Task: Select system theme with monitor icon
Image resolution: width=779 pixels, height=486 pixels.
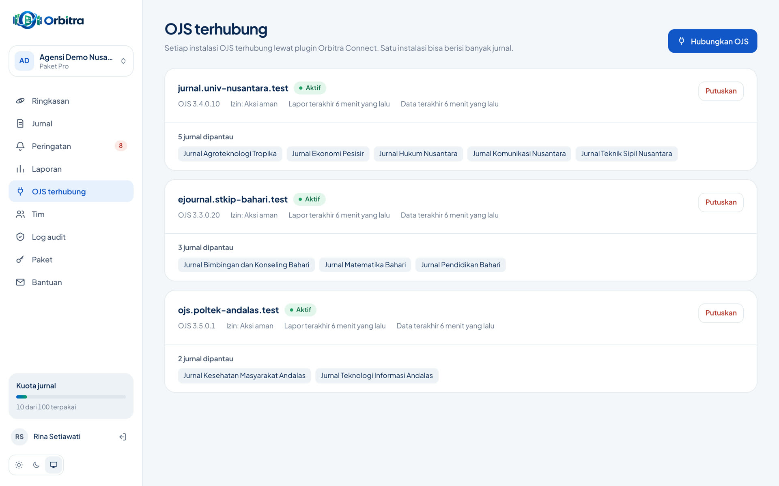Action: (x=54, y=465)
